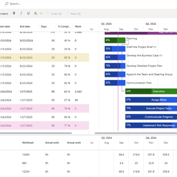
Task: Click the 22.9 November workload cell
Action: tap(151, 163)
